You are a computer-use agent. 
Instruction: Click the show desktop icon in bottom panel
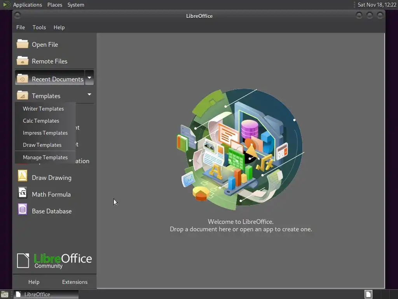coord(5,294)
